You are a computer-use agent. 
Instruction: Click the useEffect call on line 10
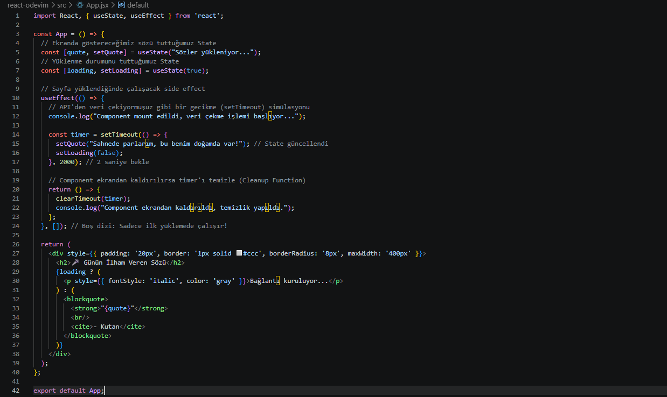[58, 98]
